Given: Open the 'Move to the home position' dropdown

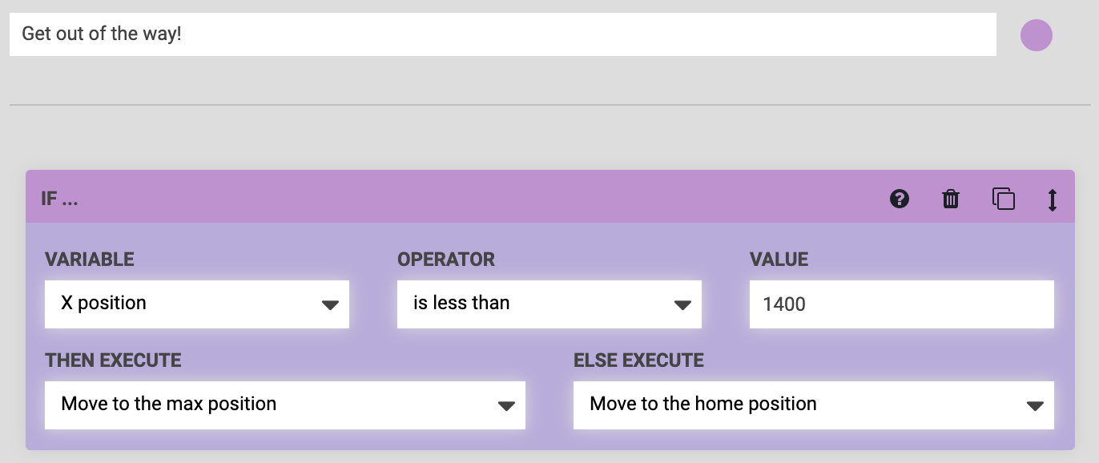Looking at the screenshot, I should point(813,405).
